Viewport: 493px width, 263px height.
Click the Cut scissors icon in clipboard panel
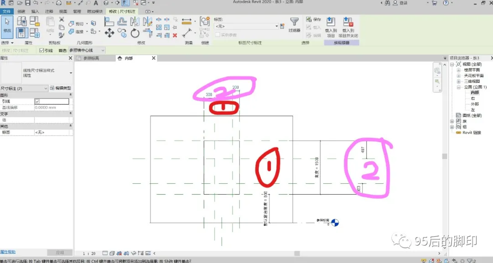62,20
